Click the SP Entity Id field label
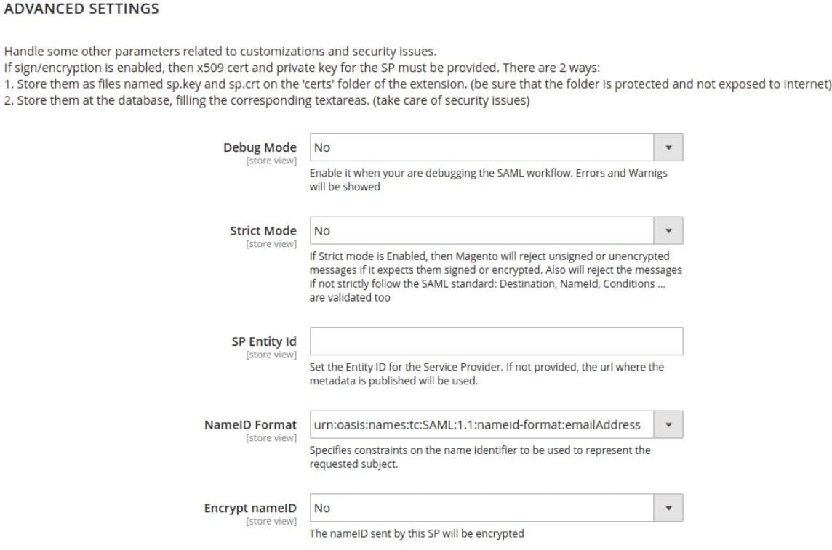The image size is (832, 550). pyautogui.click(x=264, y=341)
